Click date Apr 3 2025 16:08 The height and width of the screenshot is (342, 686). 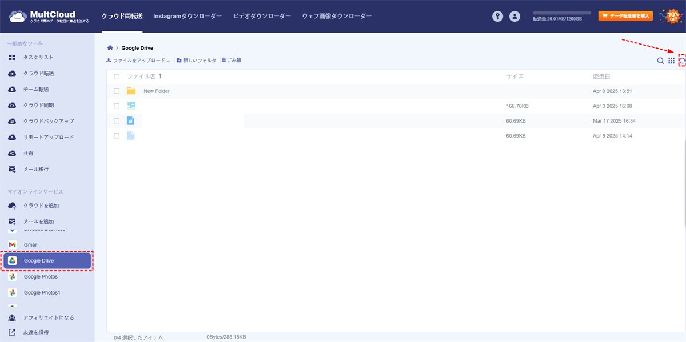[x=612, y=106]
